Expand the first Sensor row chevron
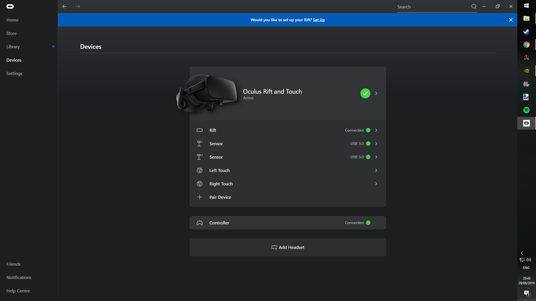The height and width of the screenshot is (301, 536). point(376,143)
